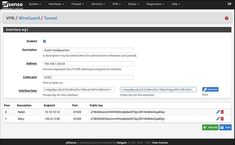The width and height of the screenshot is (235, 145).
Task: Delete the Mary peer with trash icon
Action: click(x=222, y=119)
